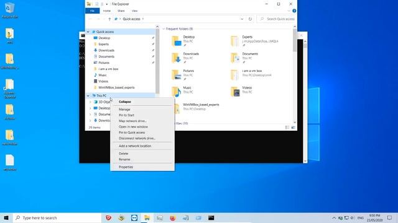Click the Up one level arrow
The width and height of the screenshot is (398, 223).
(x=109, y=19)
